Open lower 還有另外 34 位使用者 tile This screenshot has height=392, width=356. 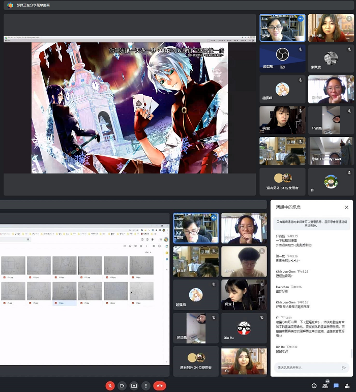pos(196,361)
